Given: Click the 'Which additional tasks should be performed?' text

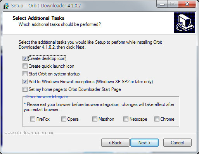Looking at the screenshot, I should (x=60, y=24).
